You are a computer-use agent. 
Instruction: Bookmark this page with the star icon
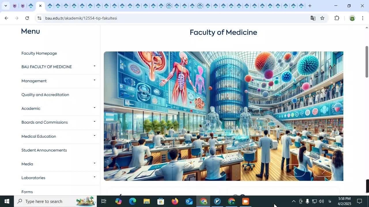tap(322, 18)
